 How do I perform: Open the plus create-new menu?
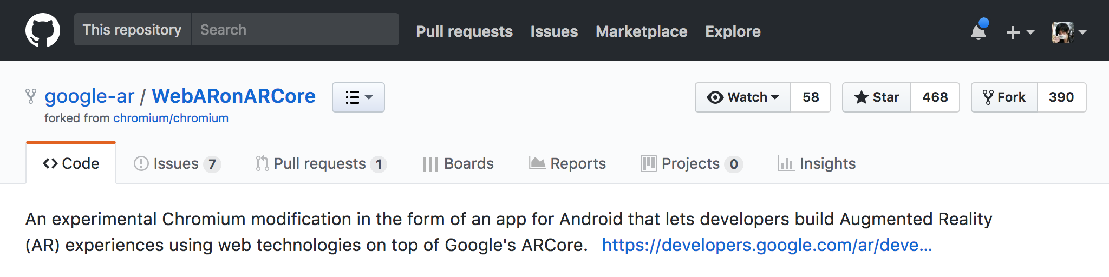click(x=1020, y=32)
